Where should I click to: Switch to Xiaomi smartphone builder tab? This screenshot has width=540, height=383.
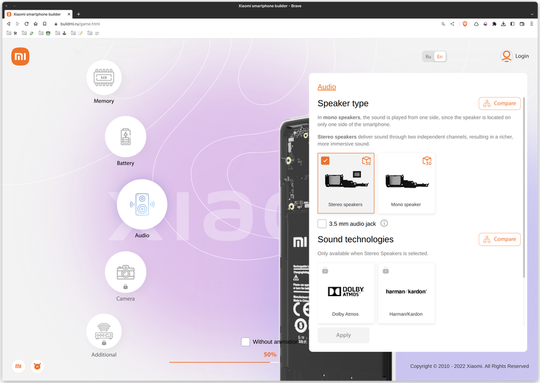tap(37, 14)
